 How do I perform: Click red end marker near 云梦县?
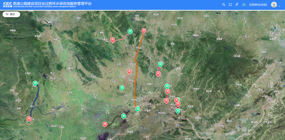pyautogui.click(x=129, y=71)
